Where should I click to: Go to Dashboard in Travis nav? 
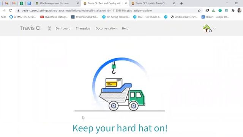[x=63, y=29]
